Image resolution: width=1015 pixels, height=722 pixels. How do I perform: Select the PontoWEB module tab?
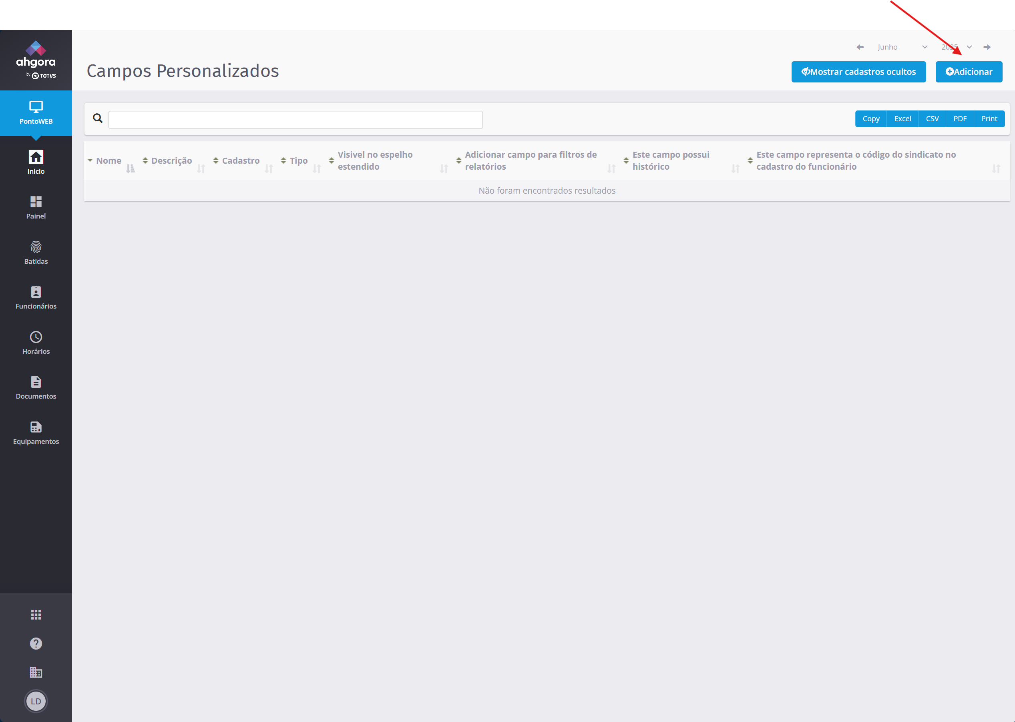36,113
